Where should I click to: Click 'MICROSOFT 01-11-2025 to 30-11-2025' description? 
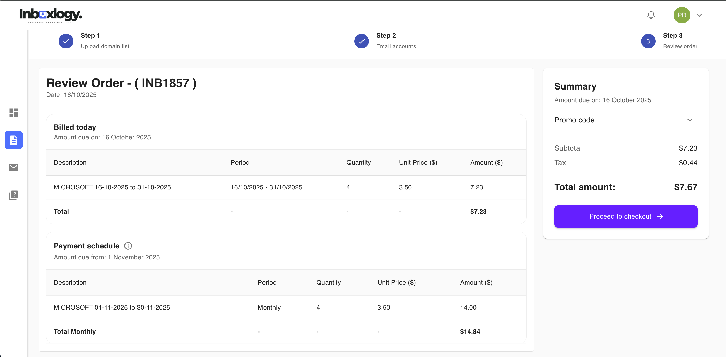click(x=112, y=308)
